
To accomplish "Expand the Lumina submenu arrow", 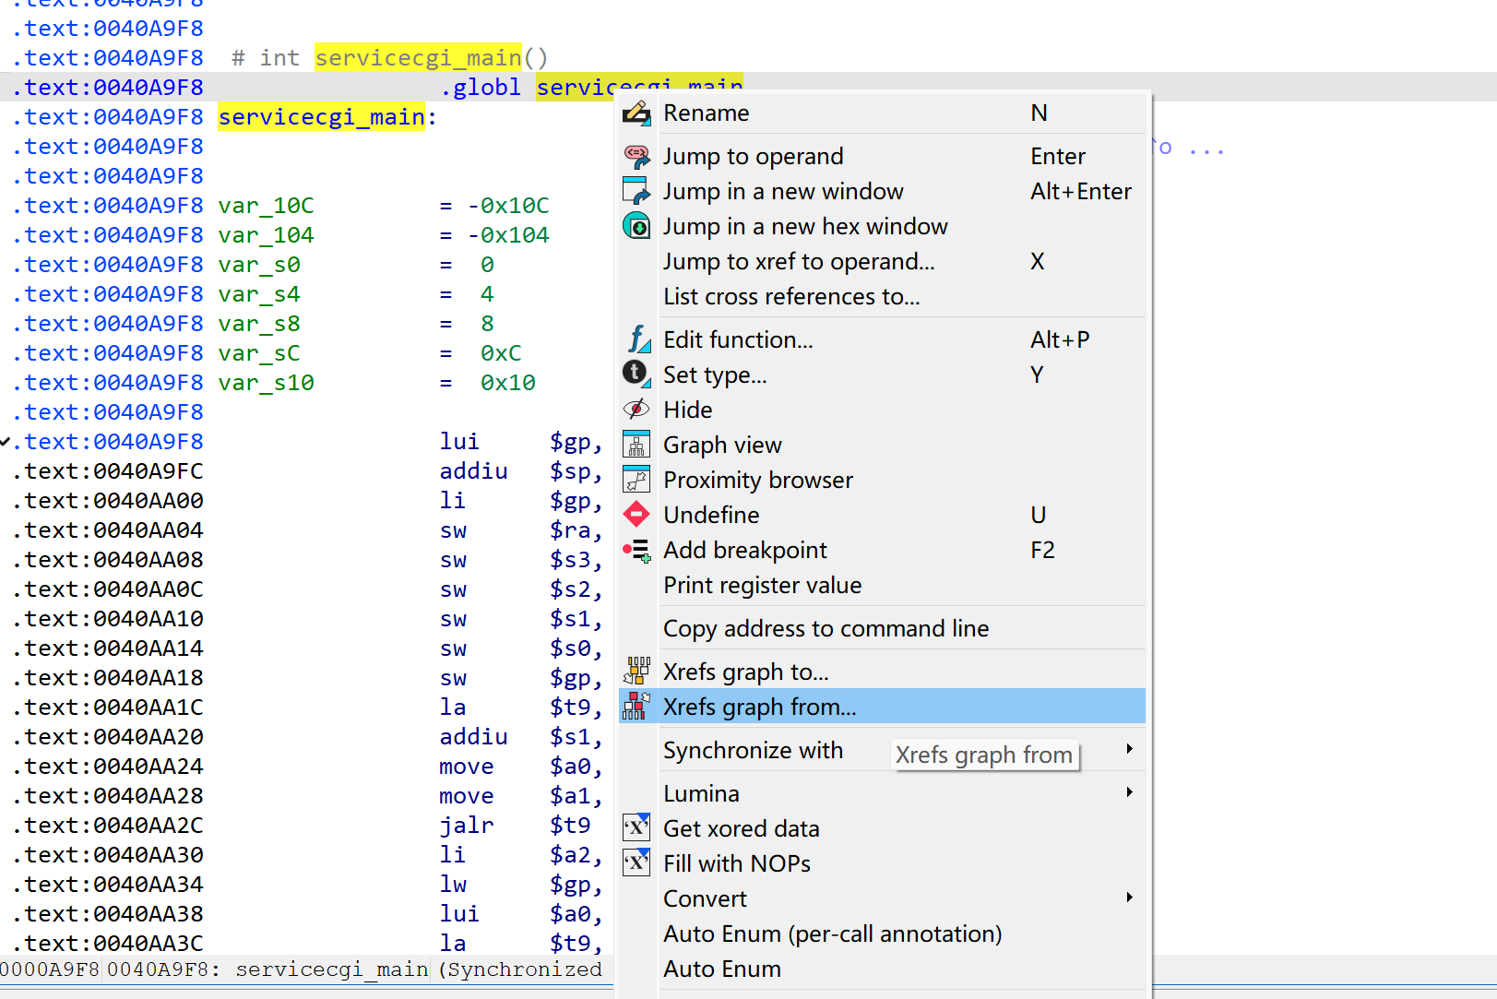I will coord(1129,792).
